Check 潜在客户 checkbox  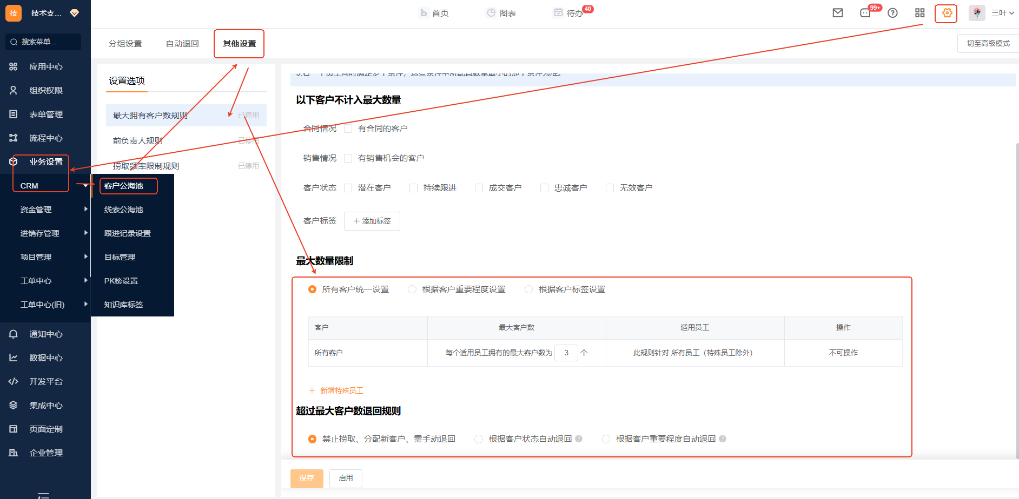(348, 187)
